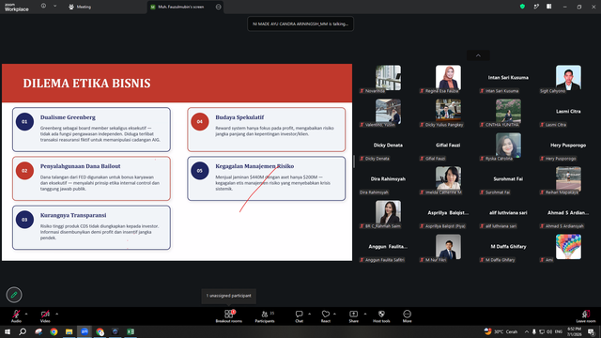This screenshot has height=338, width=601.
Task: Open the phone call icon in title bar
Action: coord(536,7)
